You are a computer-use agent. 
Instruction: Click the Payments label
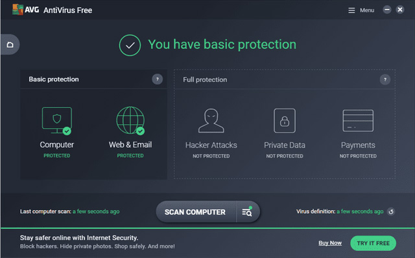tap(358, 145)
